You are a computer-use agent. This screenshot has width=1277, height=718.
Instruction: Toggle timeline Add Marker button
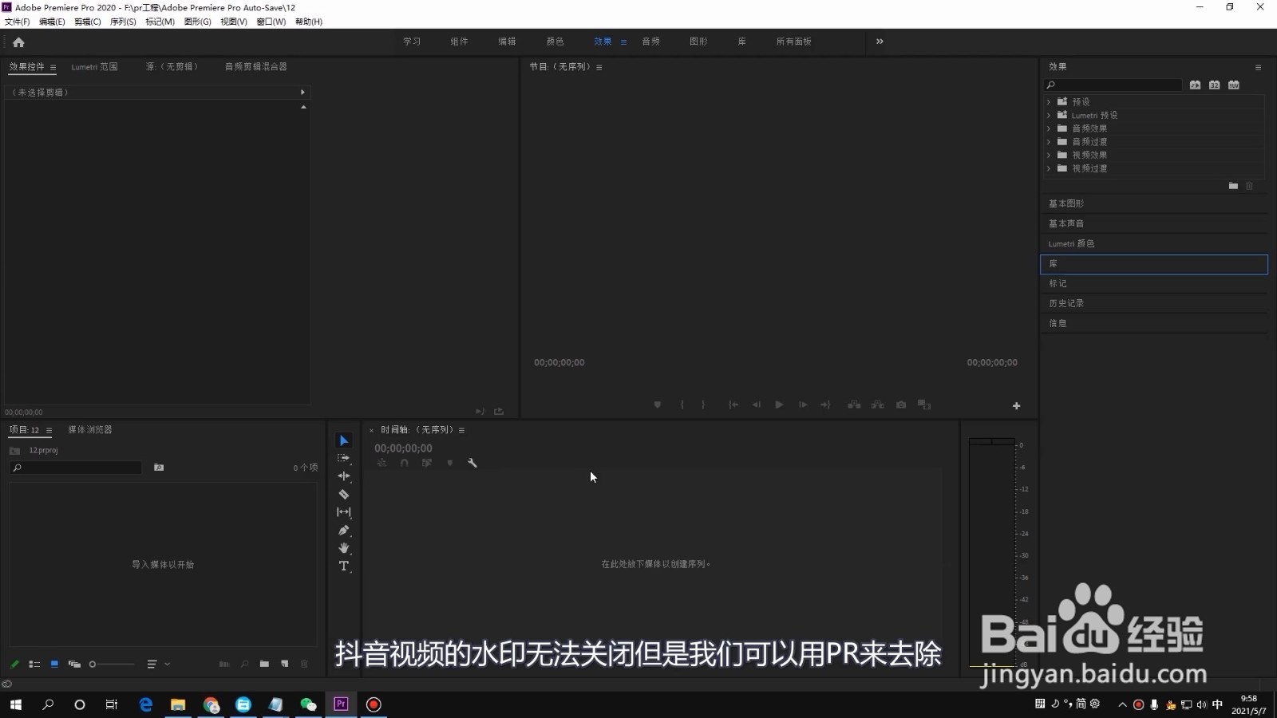coord(450,463)
